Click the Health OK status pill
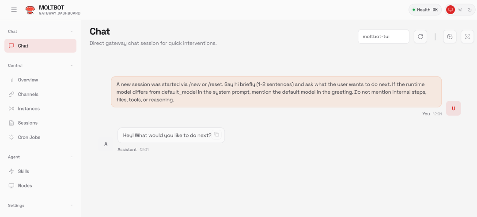477x217 pixels. (x=424, y=10)
